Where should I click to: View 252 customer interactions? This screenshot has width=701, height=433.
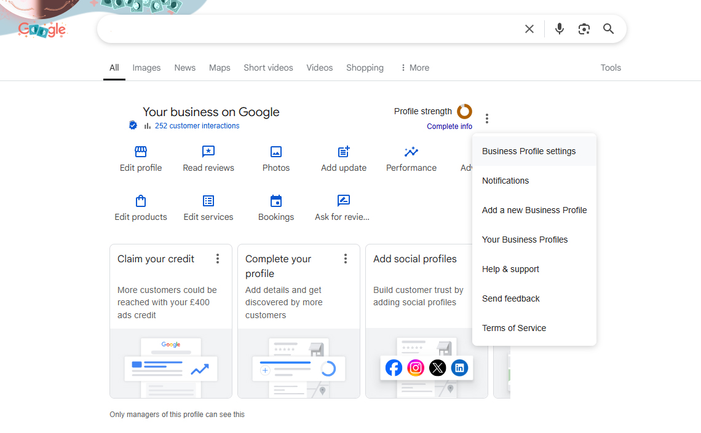coord(197,125)
